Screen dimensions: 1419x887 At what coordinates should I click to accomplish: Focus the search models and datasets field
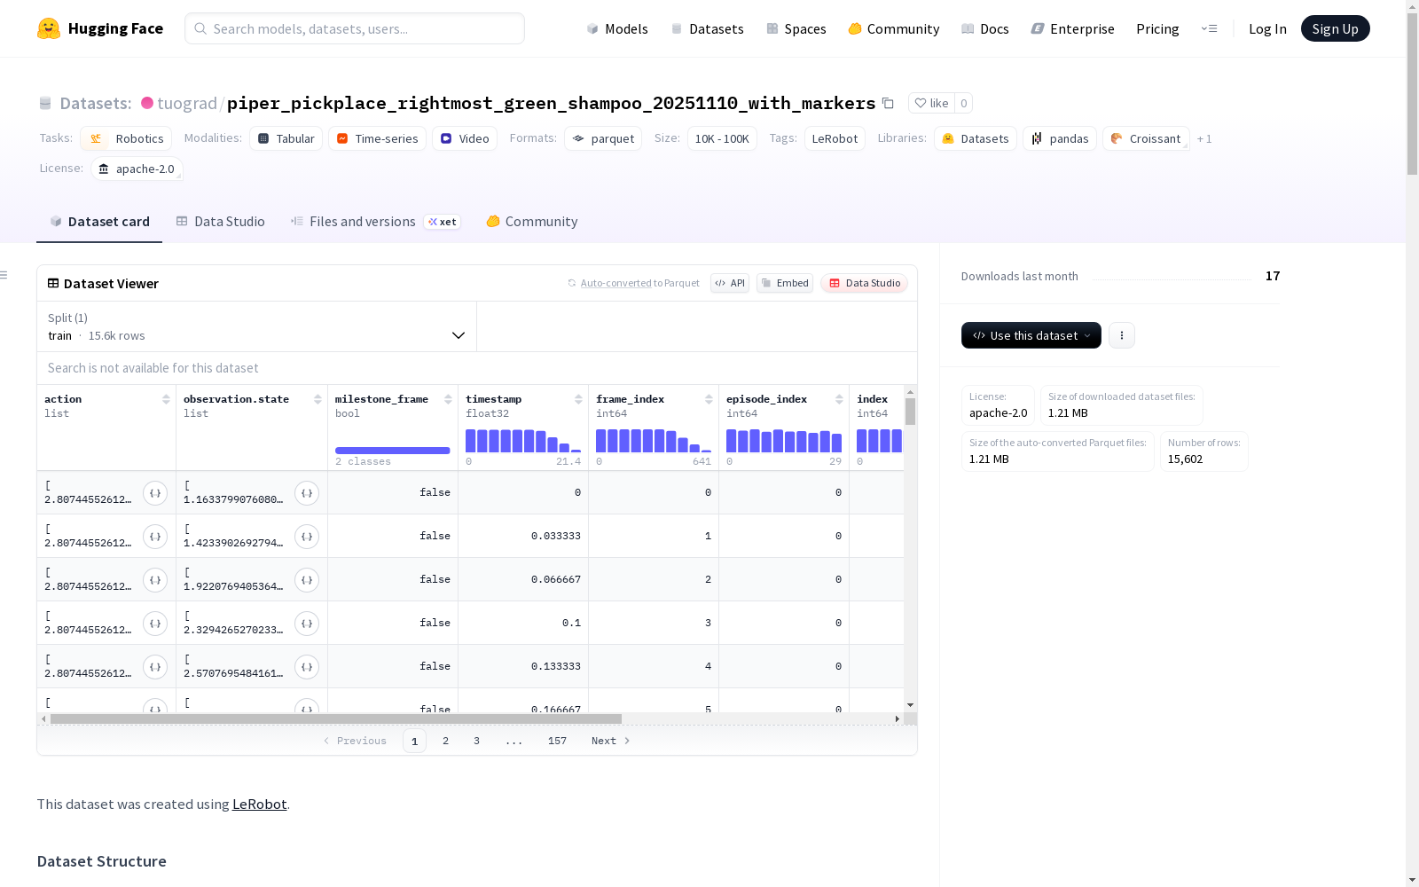click(355, 28)
